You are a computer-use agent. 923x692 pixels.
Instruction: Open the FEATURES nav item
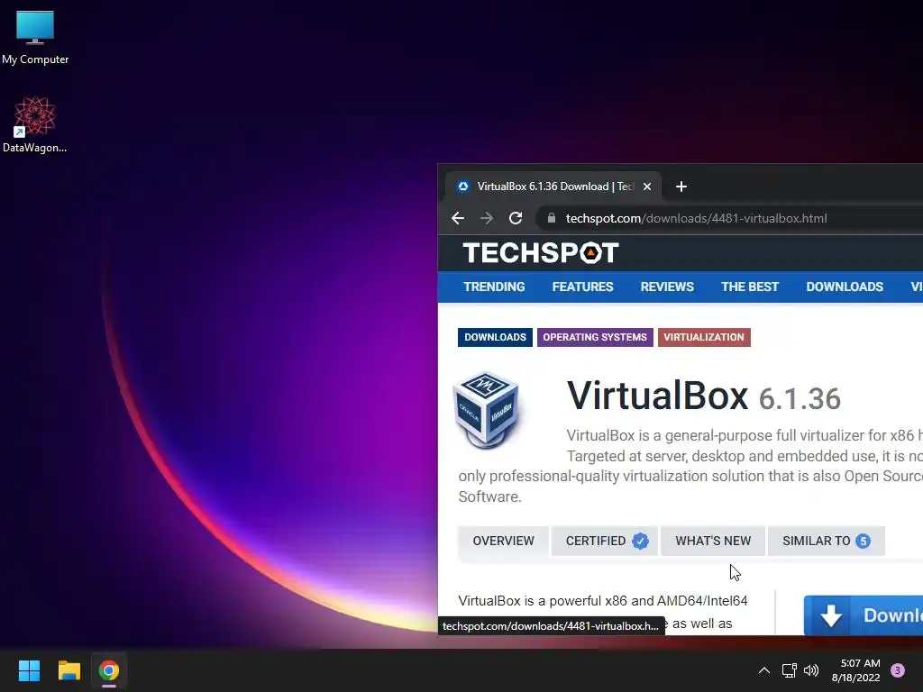pyautogui.click(x=583, y=287)
